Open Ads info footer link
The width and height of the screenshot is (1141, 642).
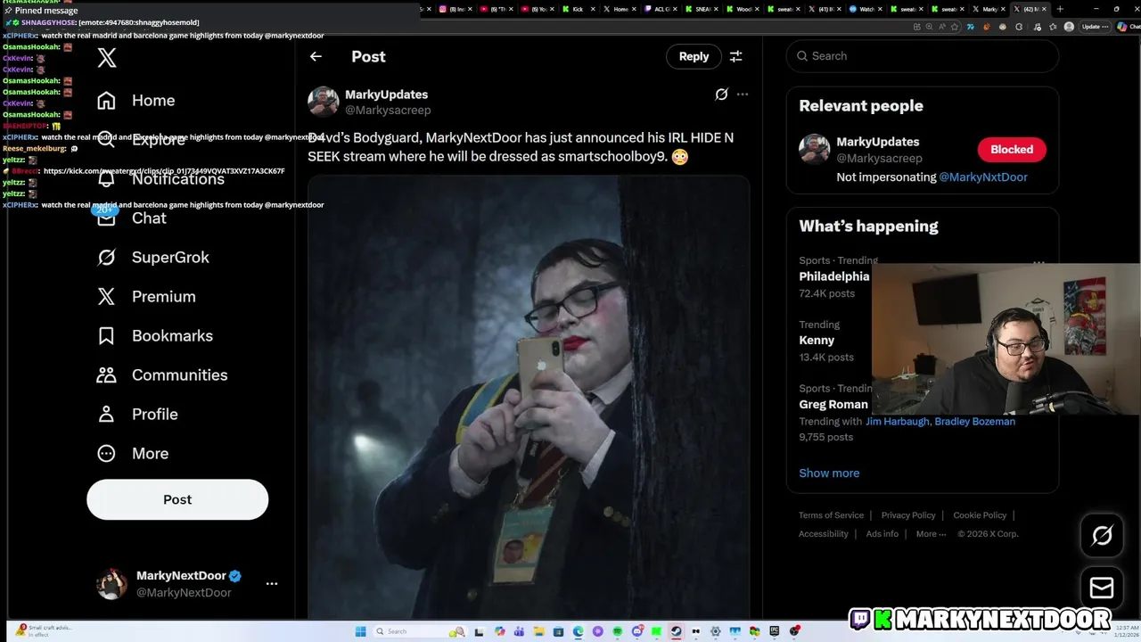coord(882,534)
